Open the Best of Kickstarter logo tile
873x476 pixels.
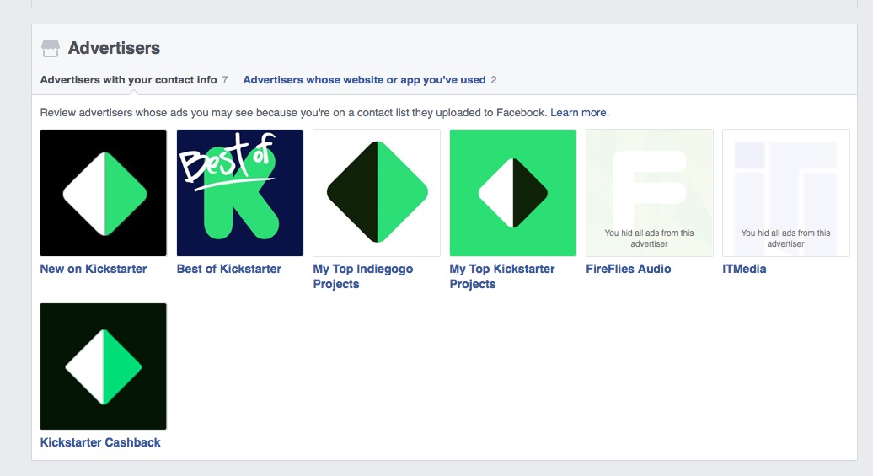239,193
